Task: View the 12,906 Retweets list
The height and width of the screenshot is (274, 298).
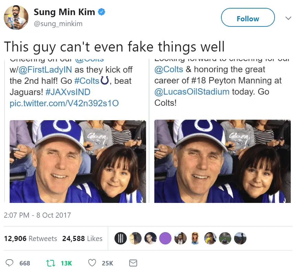Action: click(31, 238)
